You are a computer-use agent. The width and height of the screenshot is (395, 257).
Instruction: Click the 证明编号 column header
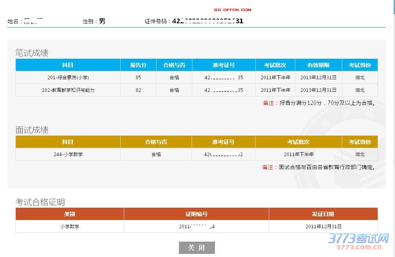[196, 214]
